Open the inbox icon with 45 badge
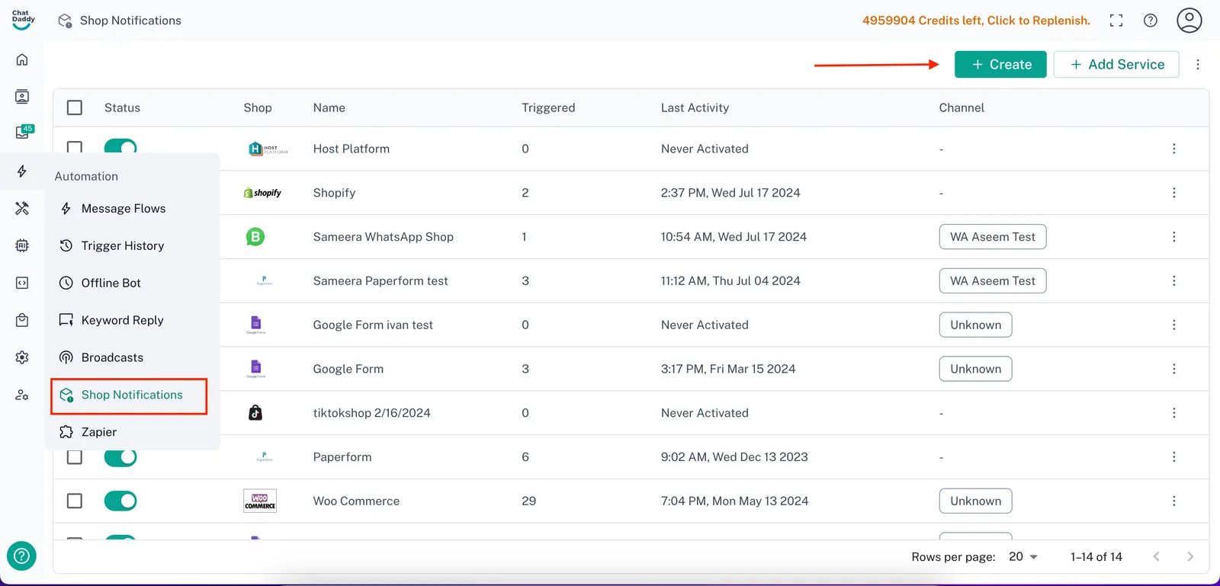 [x=23, y=133]
